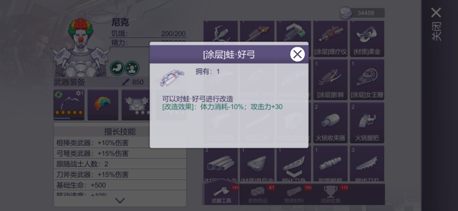This screenshot has height=211, width=458.
Task: Select the 火铳收束器 part
Action: pyautogui.click(x=330, y=122)
